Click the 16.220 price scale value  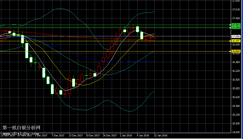click(x=236, y=71)
